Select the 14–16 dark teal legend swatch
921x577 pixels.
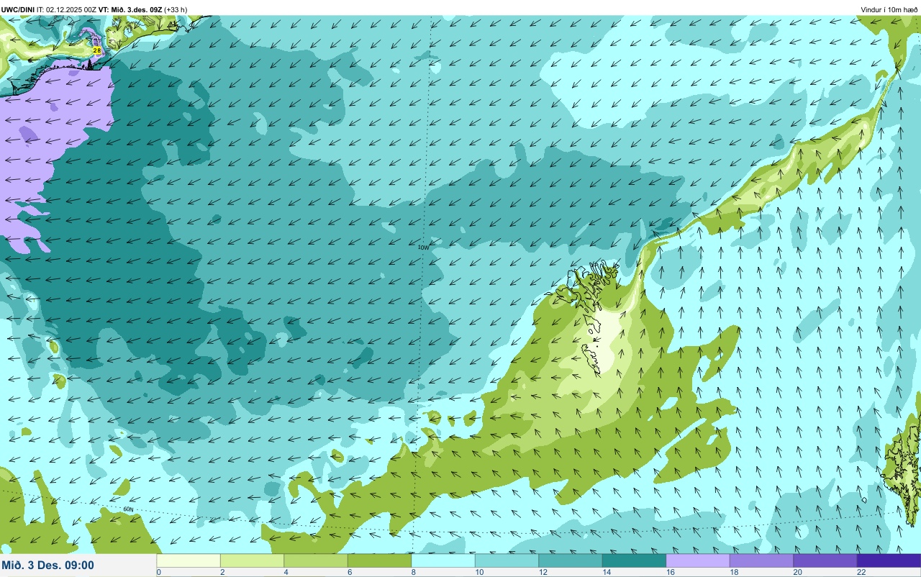click(x=634, y=560)
